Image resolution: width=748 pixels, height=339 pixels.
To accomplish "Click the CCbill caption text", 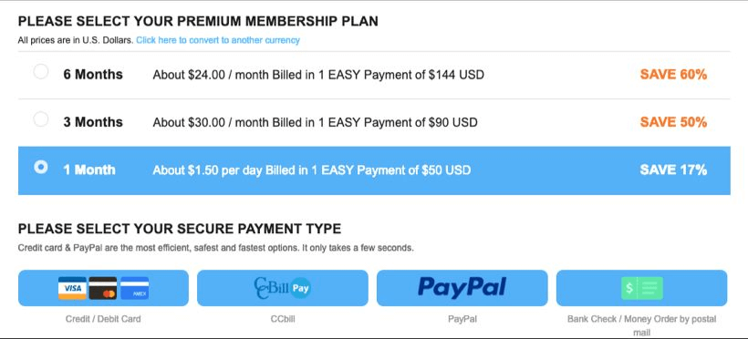I will (283, 319).
